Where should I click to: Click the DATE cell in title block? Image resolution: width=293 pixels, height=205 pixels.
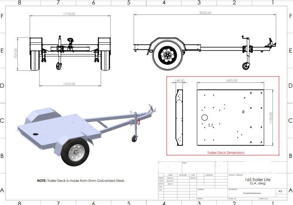pos(193,175)
